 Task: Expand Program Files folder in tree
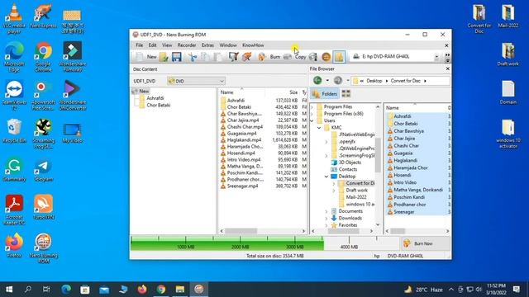click(x=312, y=106)
